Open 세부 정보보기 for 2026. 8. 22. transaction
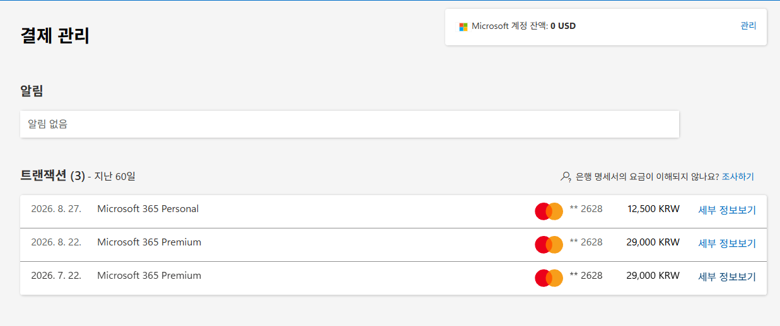780x326 pixels. [x=727, y=244]
